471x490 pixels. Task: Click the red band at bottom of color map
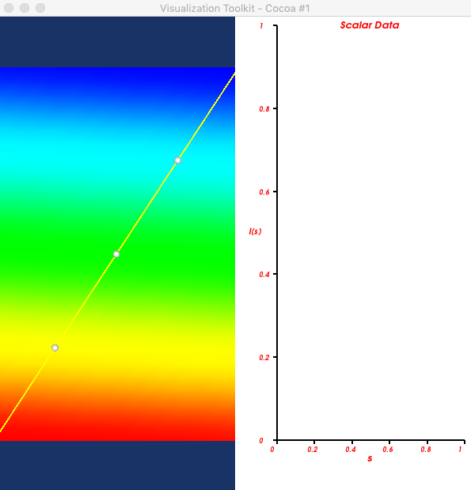[x=117, y=433]
